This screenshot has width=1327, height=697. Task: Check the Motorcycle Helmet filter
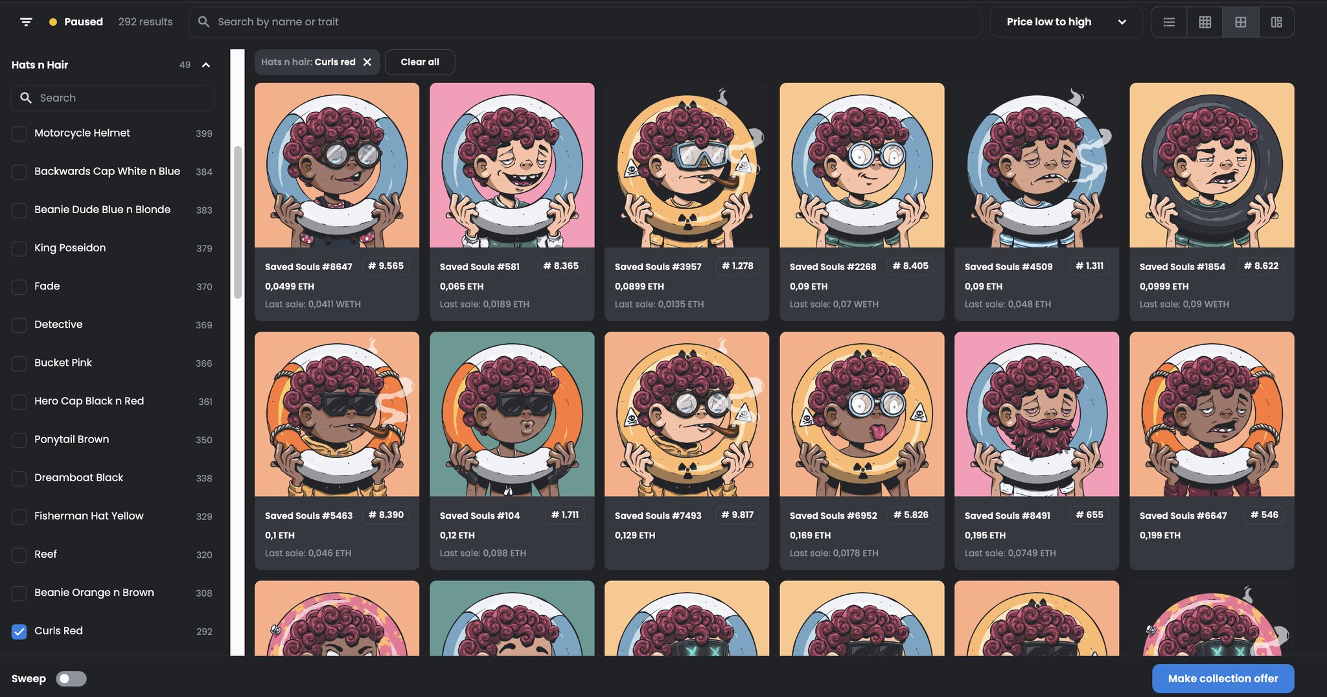point(19,133)
